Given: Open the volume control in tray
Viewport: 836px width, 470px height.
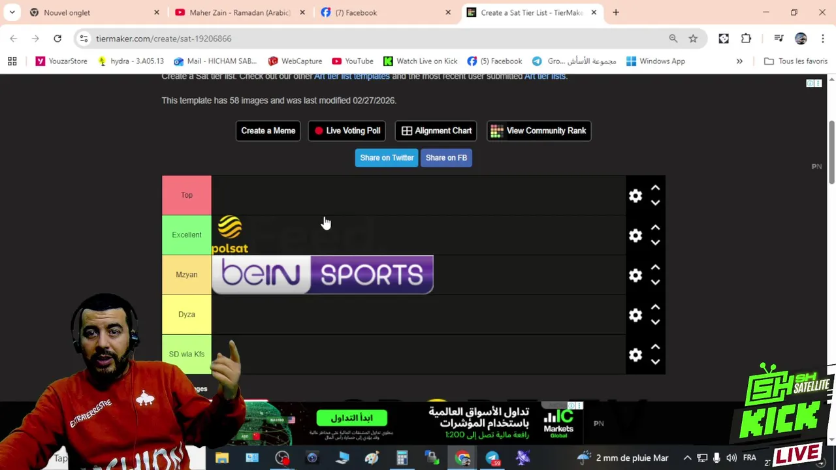Looking at the screenshot, I should tap(731, 458).
